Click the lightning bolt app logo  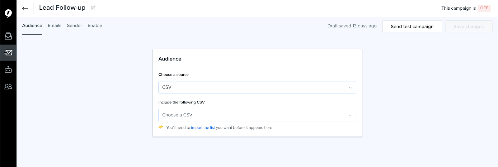[8, 13]
